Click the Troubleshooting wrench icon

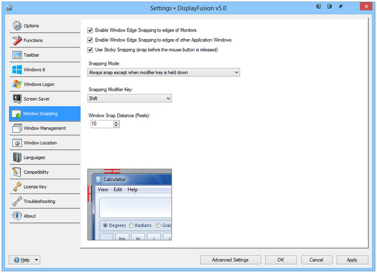pyautogui.click(x=17, y=201)
